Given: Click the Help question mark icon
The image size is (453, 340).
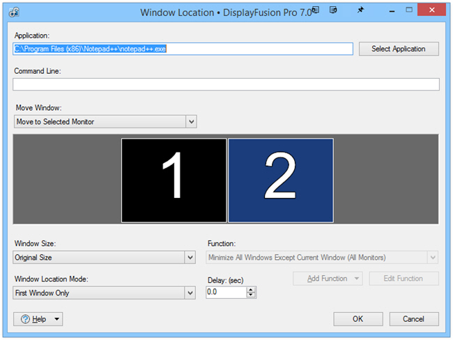Looking at the screenshot, I should tap(25, 319).
